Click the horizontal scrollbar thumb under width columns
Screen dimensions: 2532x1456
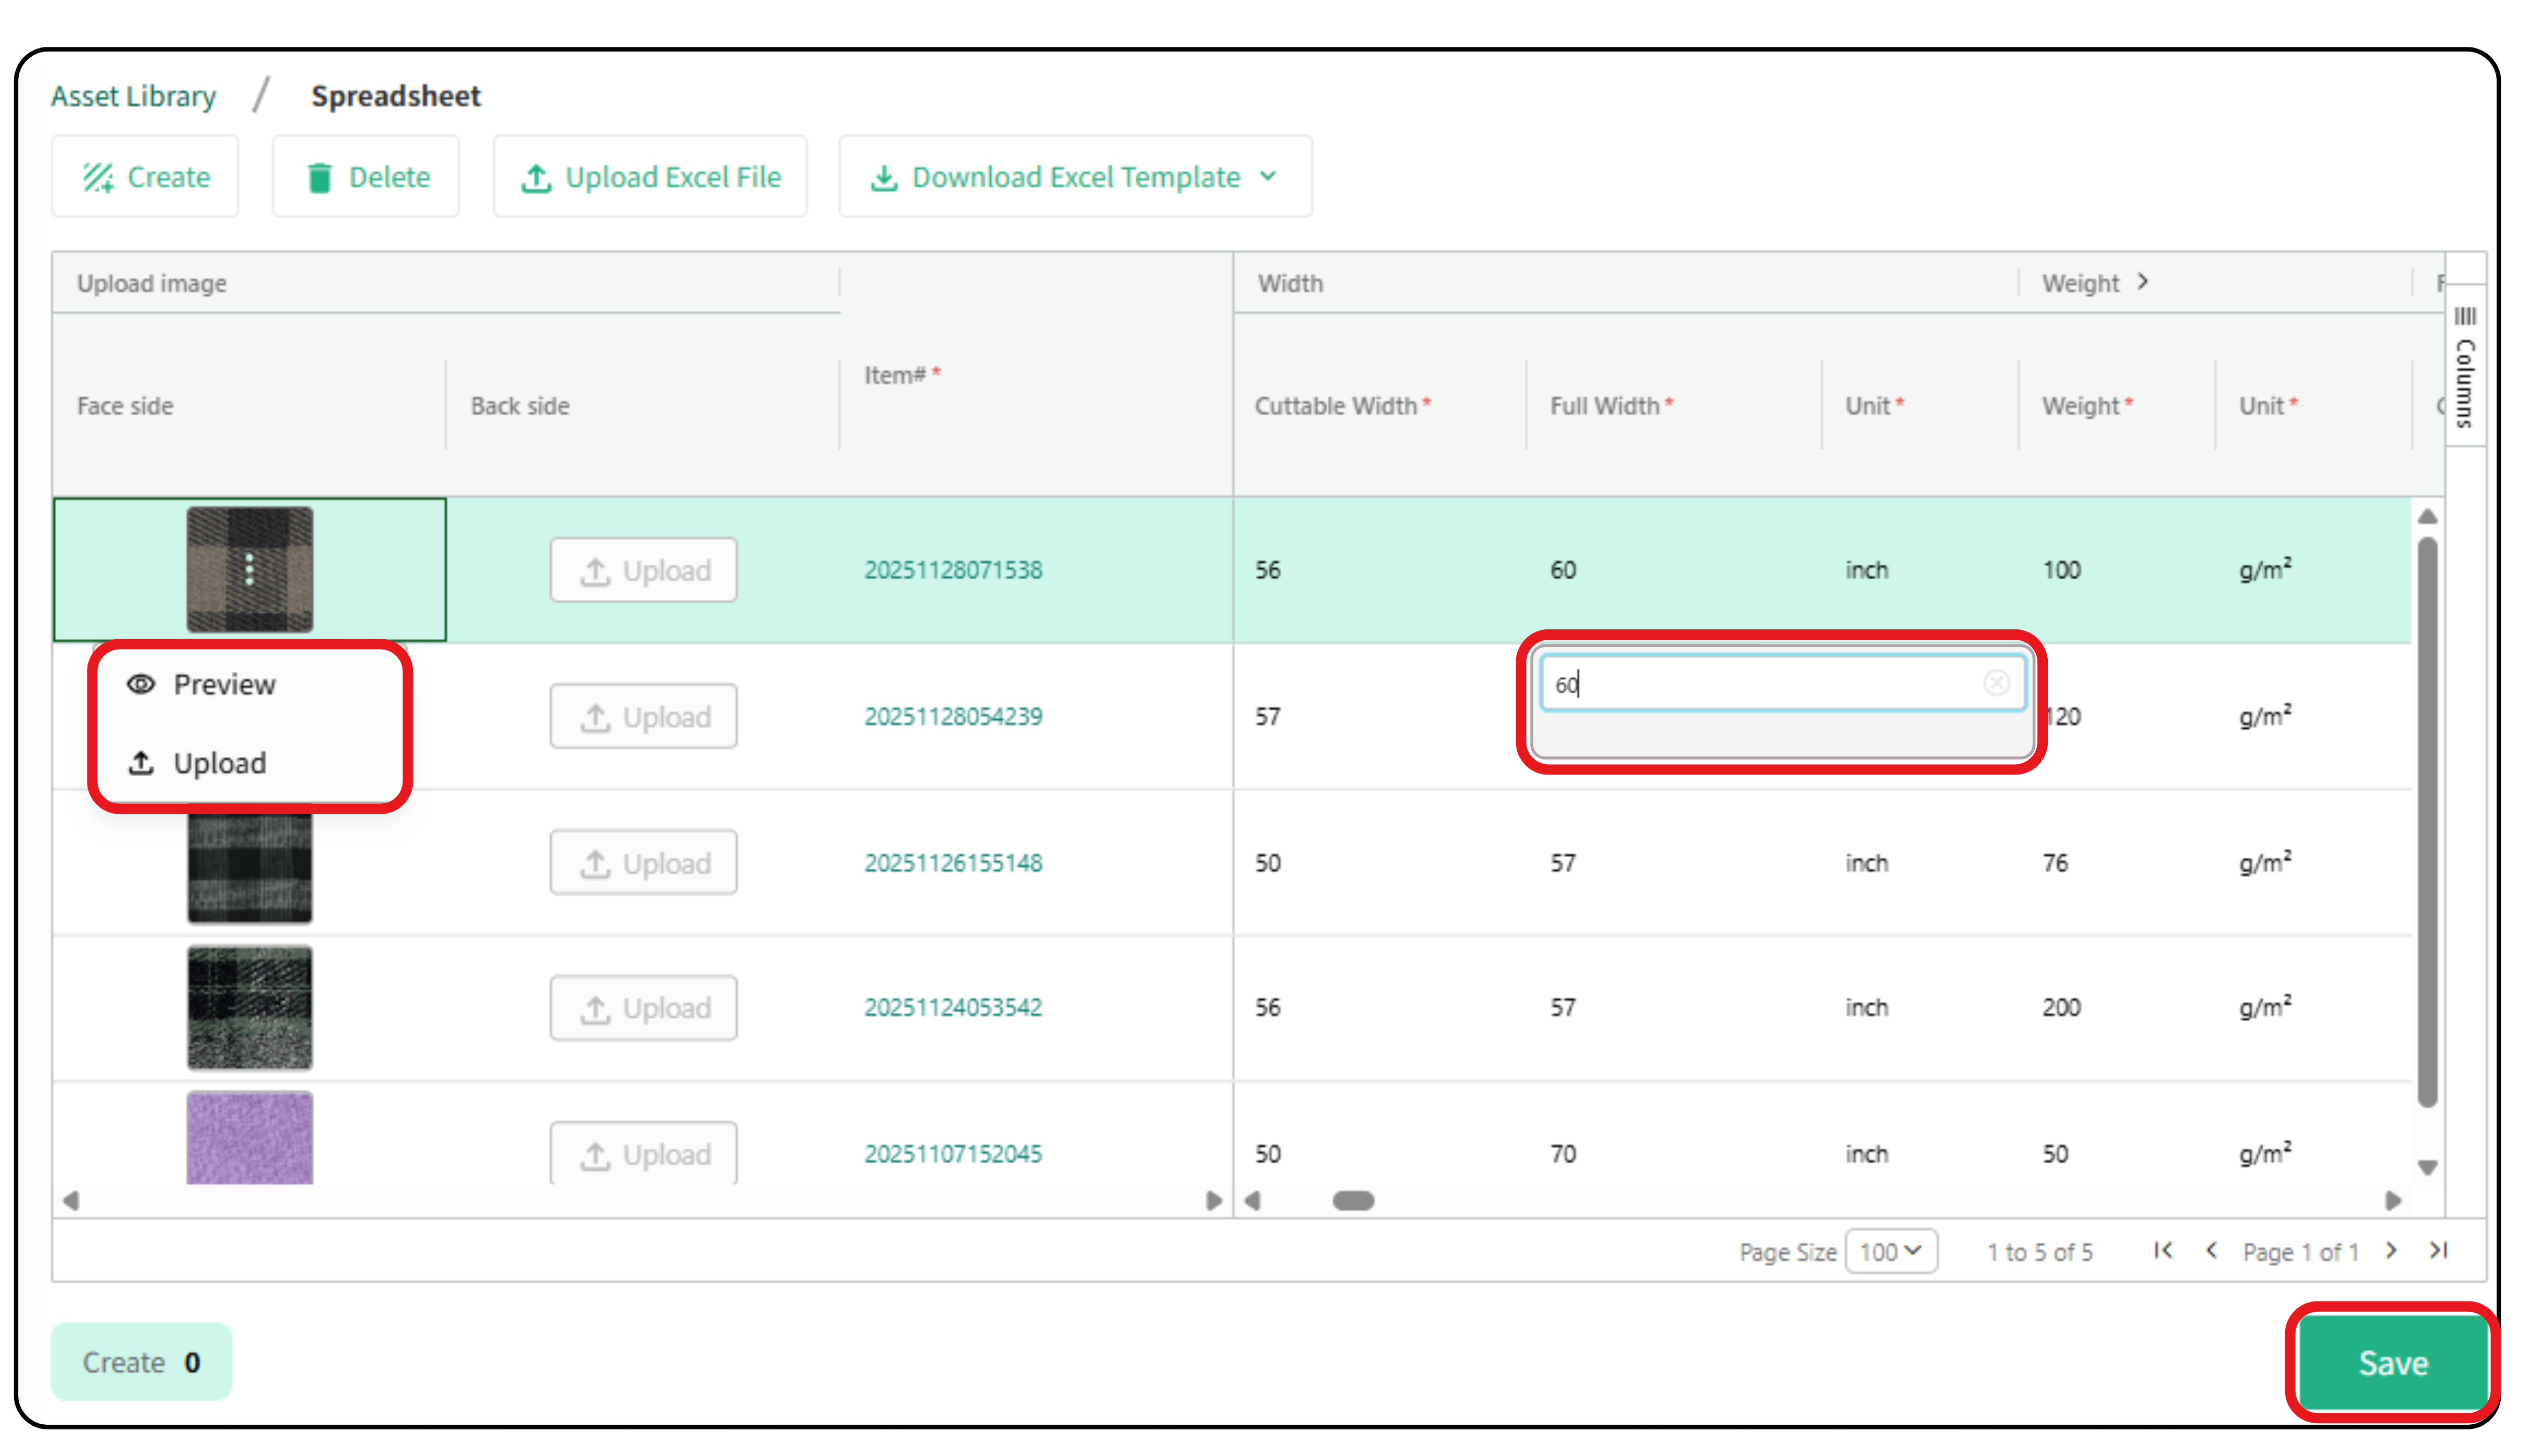pos(1353,1200)
